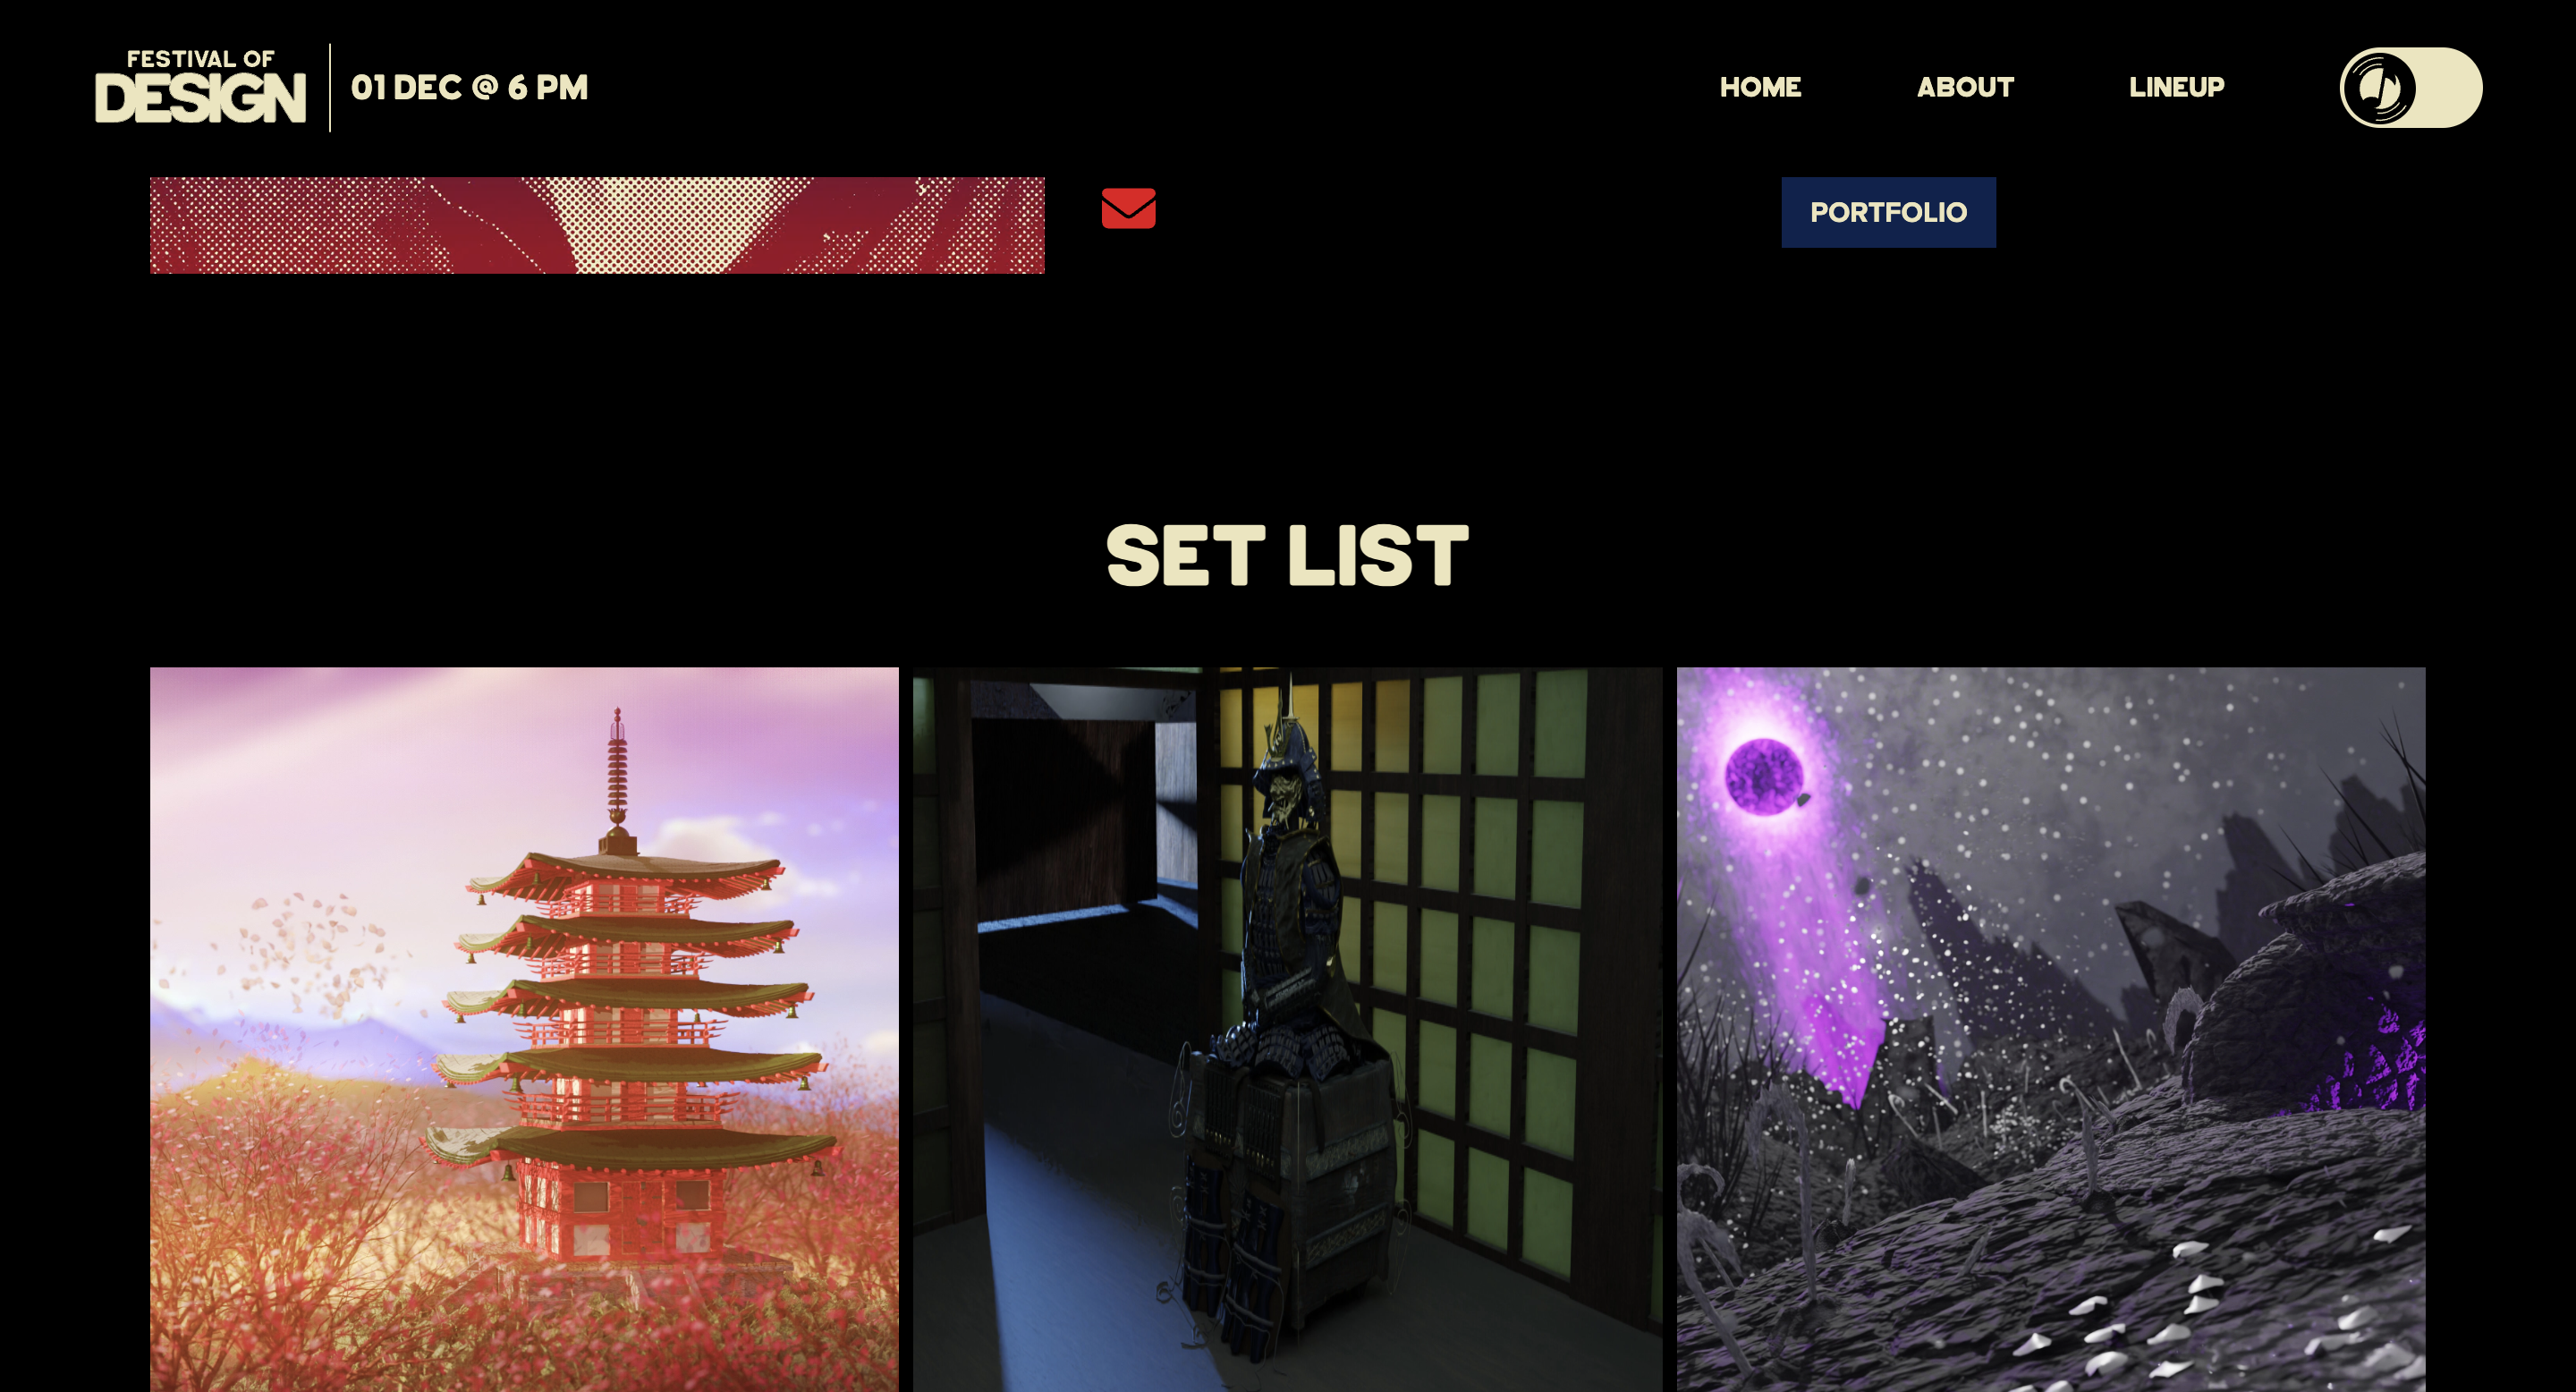This screenshot has width=2576, height=1392.
Task: Click the glowing purple orb in the landscape artwork
Action: (1763, 776)
